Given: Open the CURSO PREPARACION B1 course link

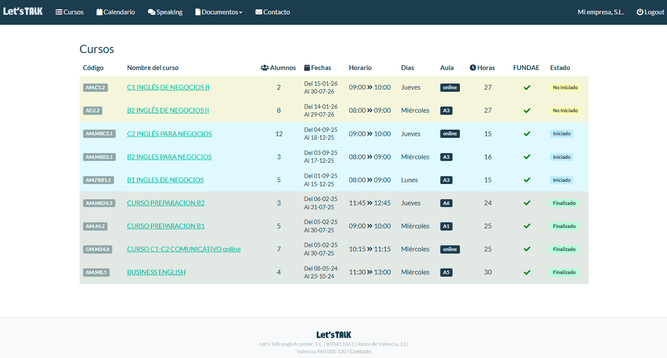Looking at the screenshot, I should tap(166, 226).
